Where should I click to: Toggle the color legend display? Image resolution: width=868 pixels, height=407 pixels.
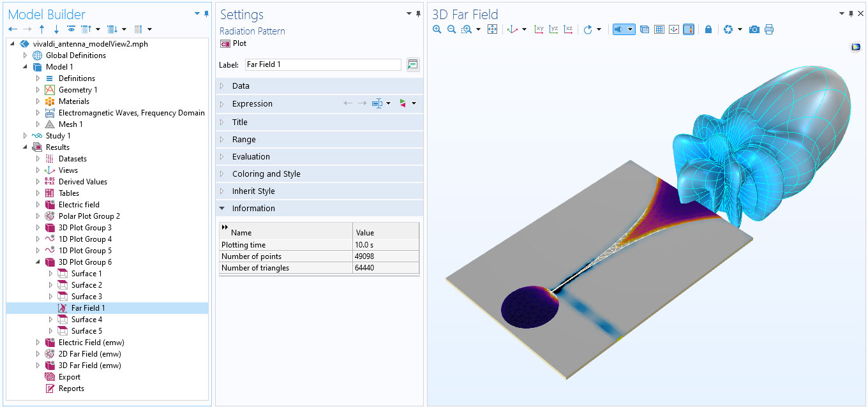point(689,29)
